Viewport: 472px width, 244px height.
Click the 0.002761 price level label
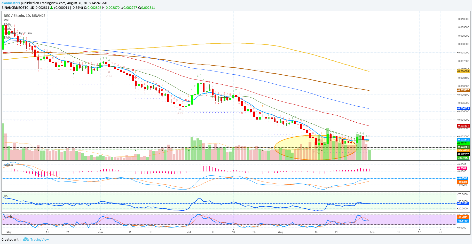(463, 147)
